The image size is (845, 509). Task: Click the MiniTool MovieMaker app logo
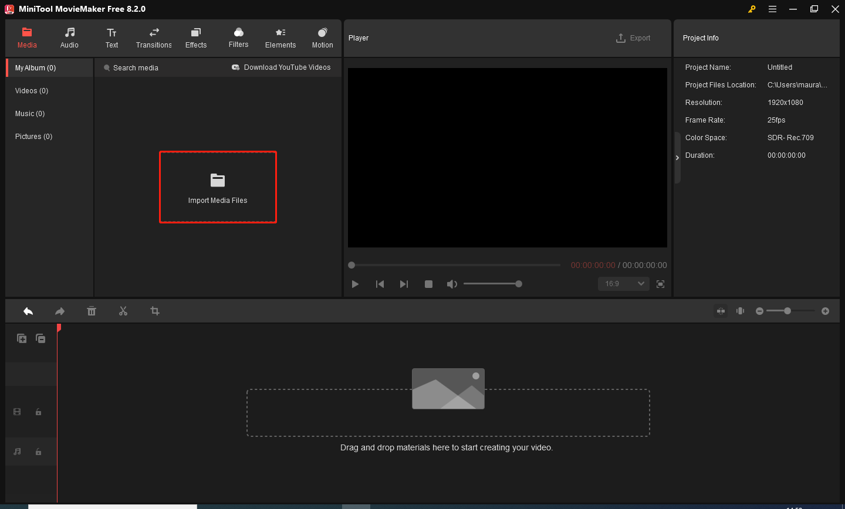coord(9,9)
